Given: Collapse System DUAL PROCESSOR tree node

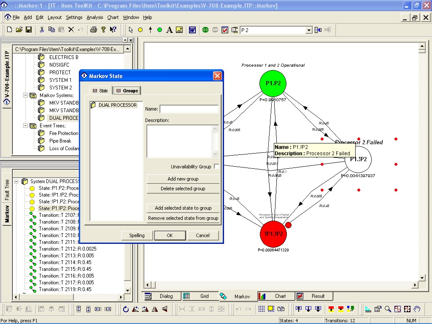Looking at the screenshot, I should [x=16, y=181].
